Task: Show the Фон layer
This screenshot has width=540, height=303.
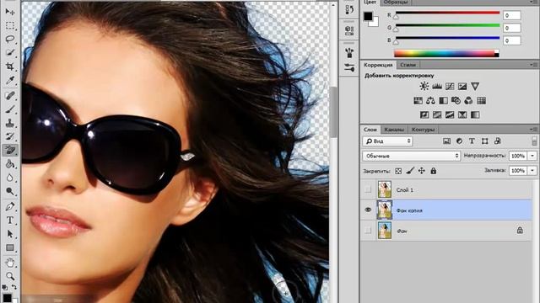Action: [368, 231]
